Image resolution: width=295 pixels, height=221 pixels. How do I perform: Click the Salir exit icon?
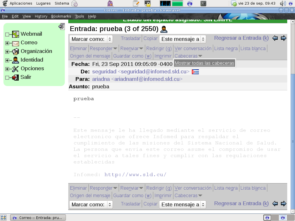pos(16,77)
